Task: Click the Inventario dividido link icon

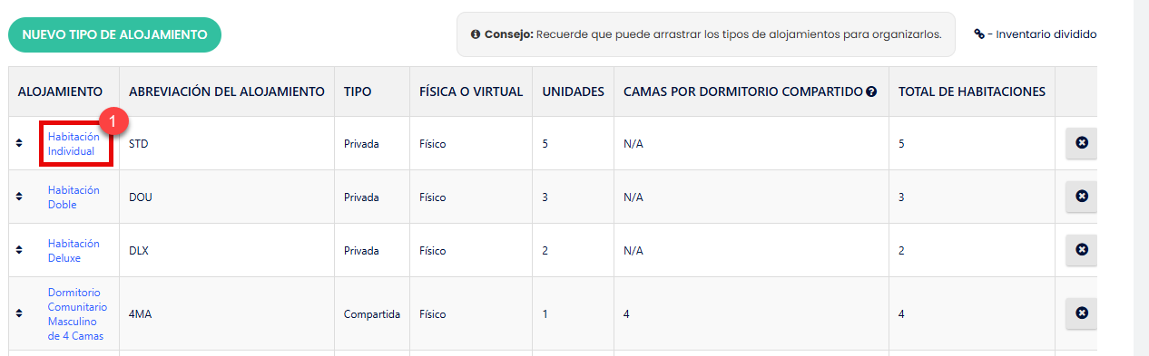Action: click(x=979, y=34)
